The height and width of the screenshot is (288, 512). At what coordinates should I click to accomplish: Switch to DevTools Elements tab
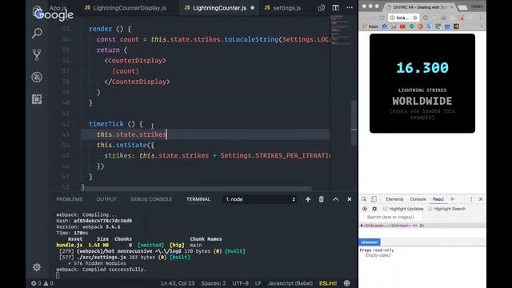pyautogui.click(x=394, y=199)
